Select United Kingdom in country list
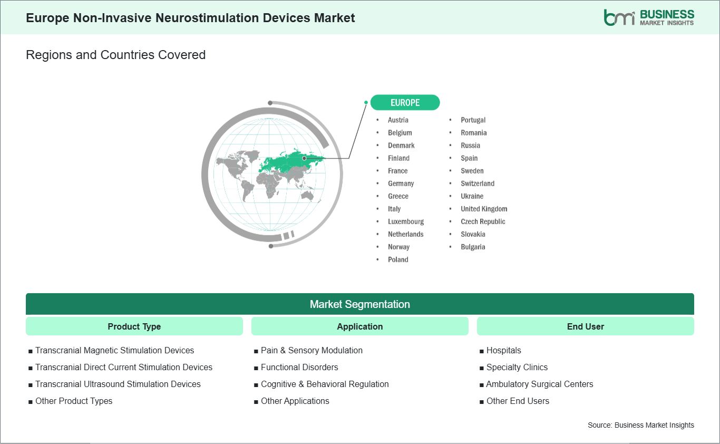 click(x=484, y=209)
